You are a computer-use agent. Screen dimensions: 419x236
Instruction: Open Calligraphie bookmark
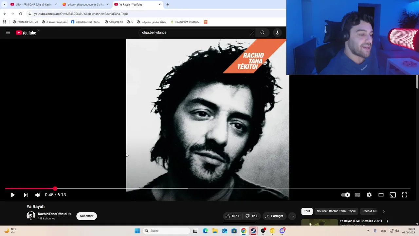[114, 22]
